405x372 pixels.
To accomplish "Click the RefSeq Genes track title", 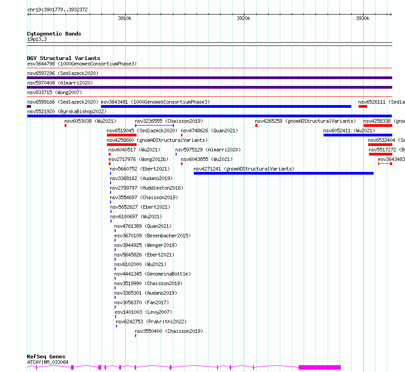I will pyautogui.click(x=46, y=357).
